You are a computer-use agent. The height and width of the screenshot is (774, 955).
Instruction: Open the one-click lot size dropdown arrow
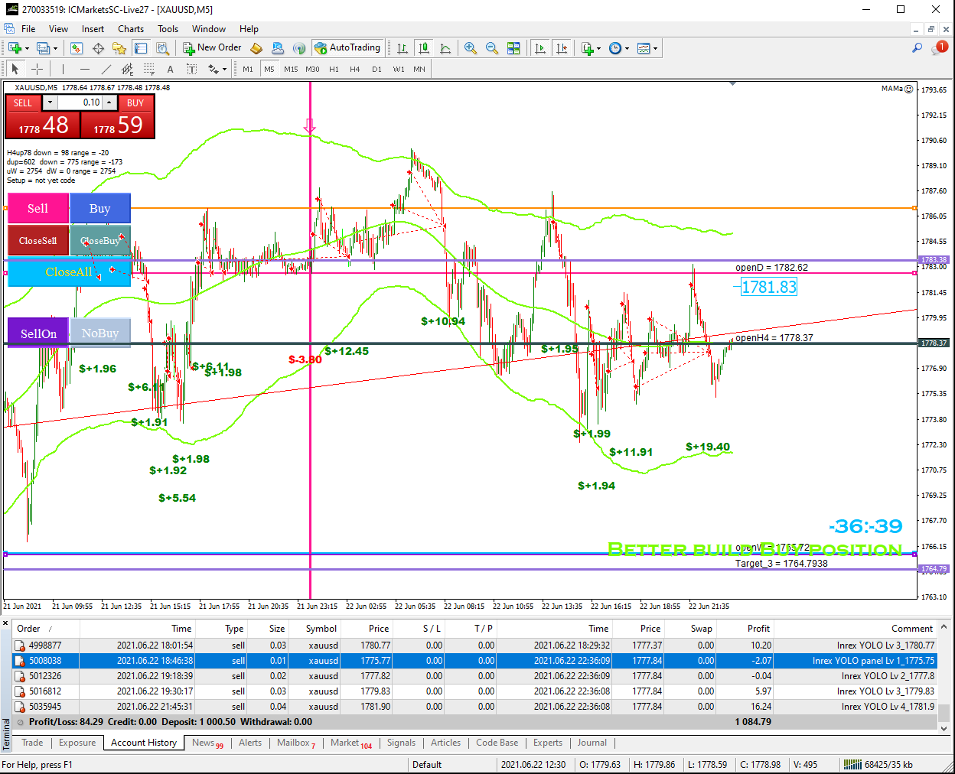click(x=51, y=102)
